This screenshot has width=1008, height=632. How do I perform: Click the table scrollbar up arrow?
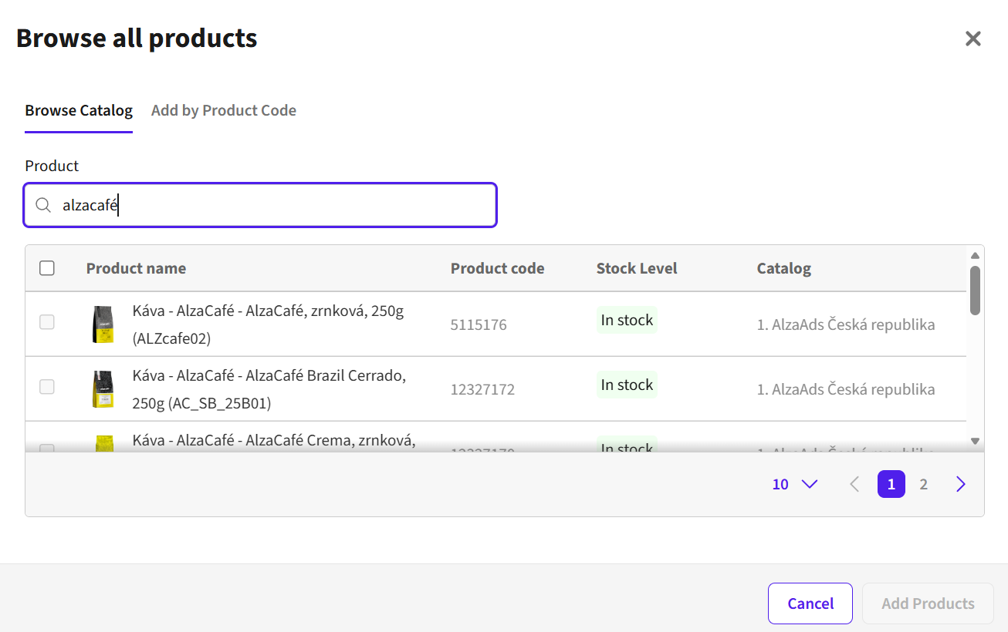pyautogui.click(x=975, y=255)
